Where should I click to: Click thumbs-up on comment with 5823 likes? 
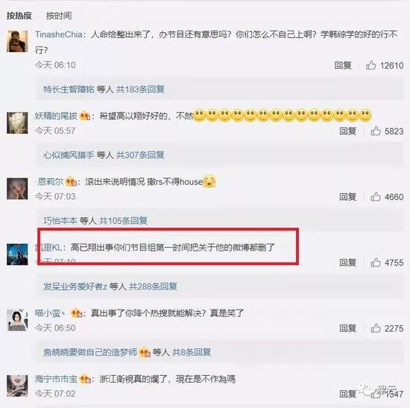click(x=376, y=131)
